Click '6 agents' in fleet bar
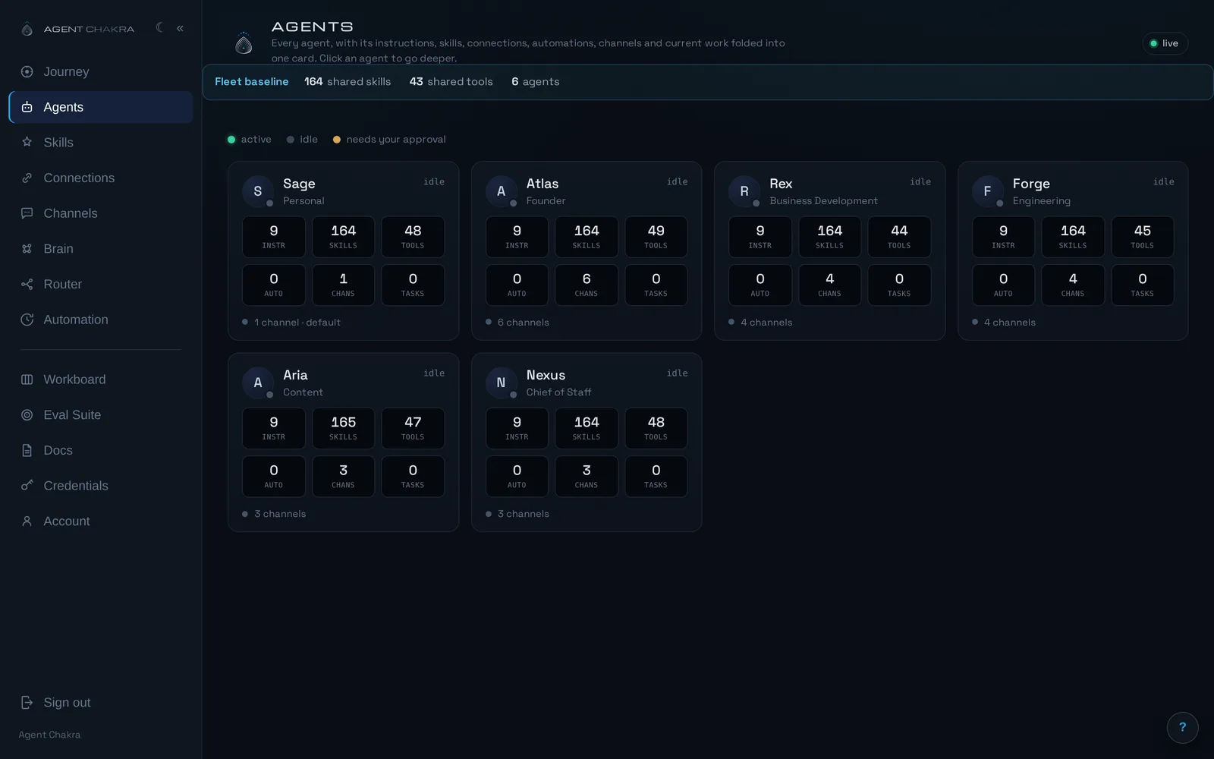This screenshot has width=1214, height=759. tap(536, 82)
